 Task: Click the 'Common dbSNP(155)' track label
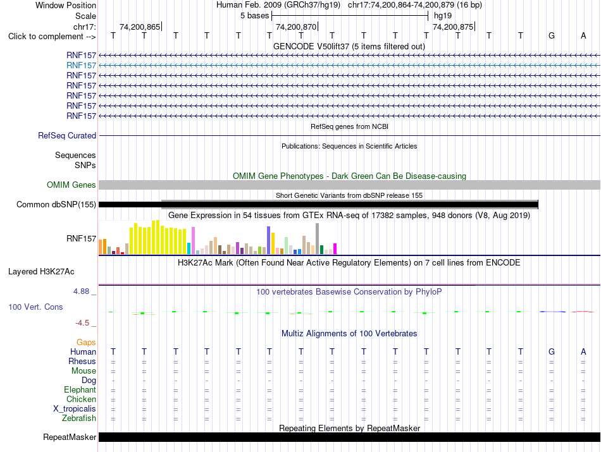[56, 205]
